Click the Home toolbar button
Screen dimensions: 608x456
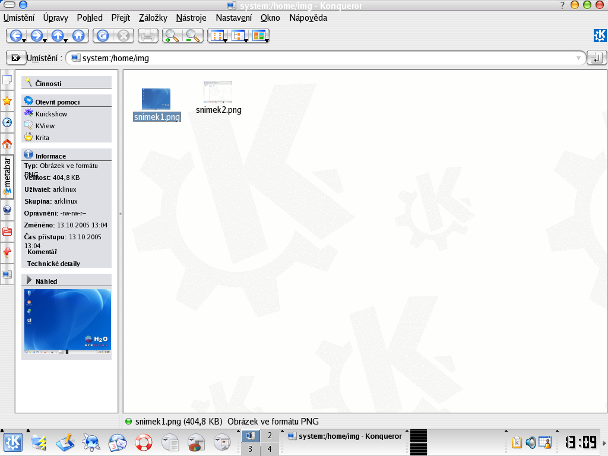pyautogui.click(x=78, y=36)
